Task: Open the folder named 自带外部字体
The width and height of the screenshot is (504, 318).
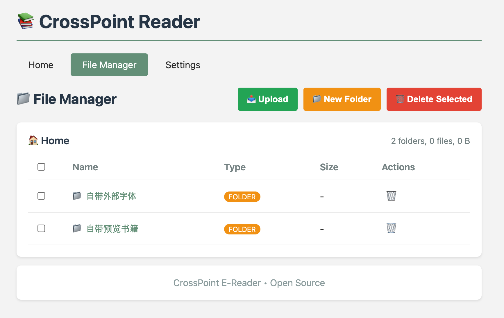Action: (111, 196)
